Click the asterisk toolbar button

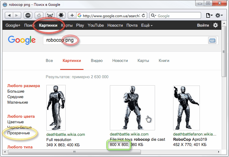(x=61, y=15)
